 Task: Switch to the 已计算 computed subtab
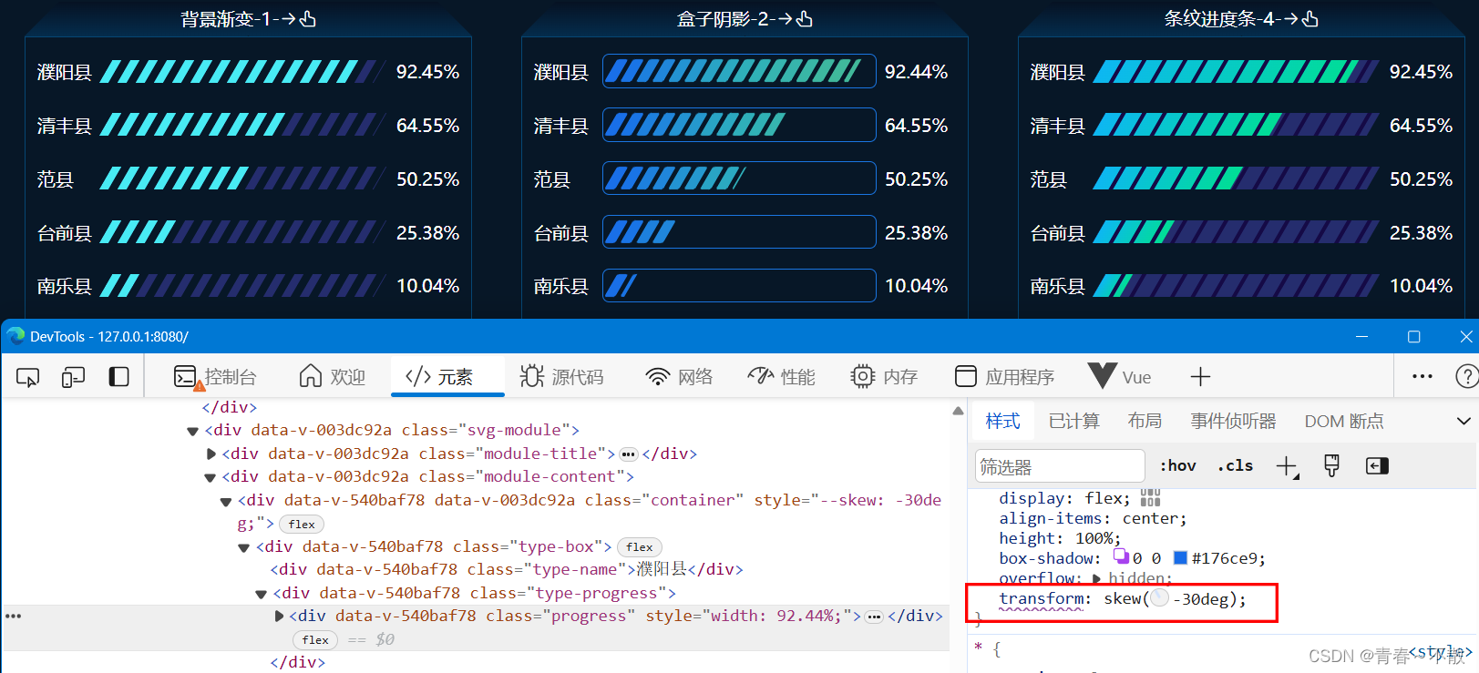click(x=1073, y=422)
